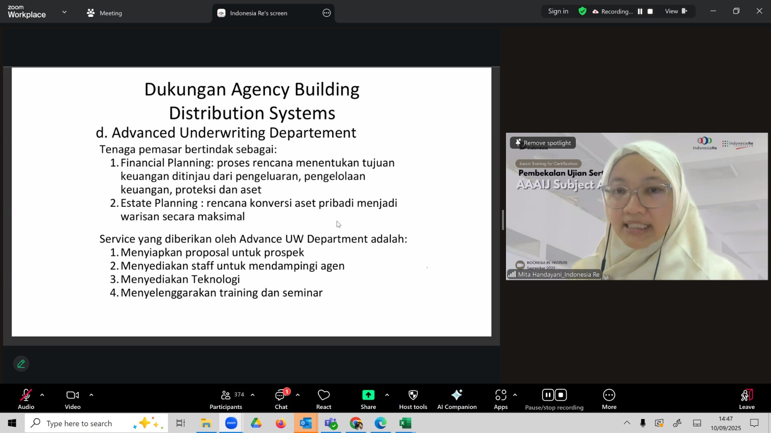Open Host tools shield icon

click(x=413, y=399)
